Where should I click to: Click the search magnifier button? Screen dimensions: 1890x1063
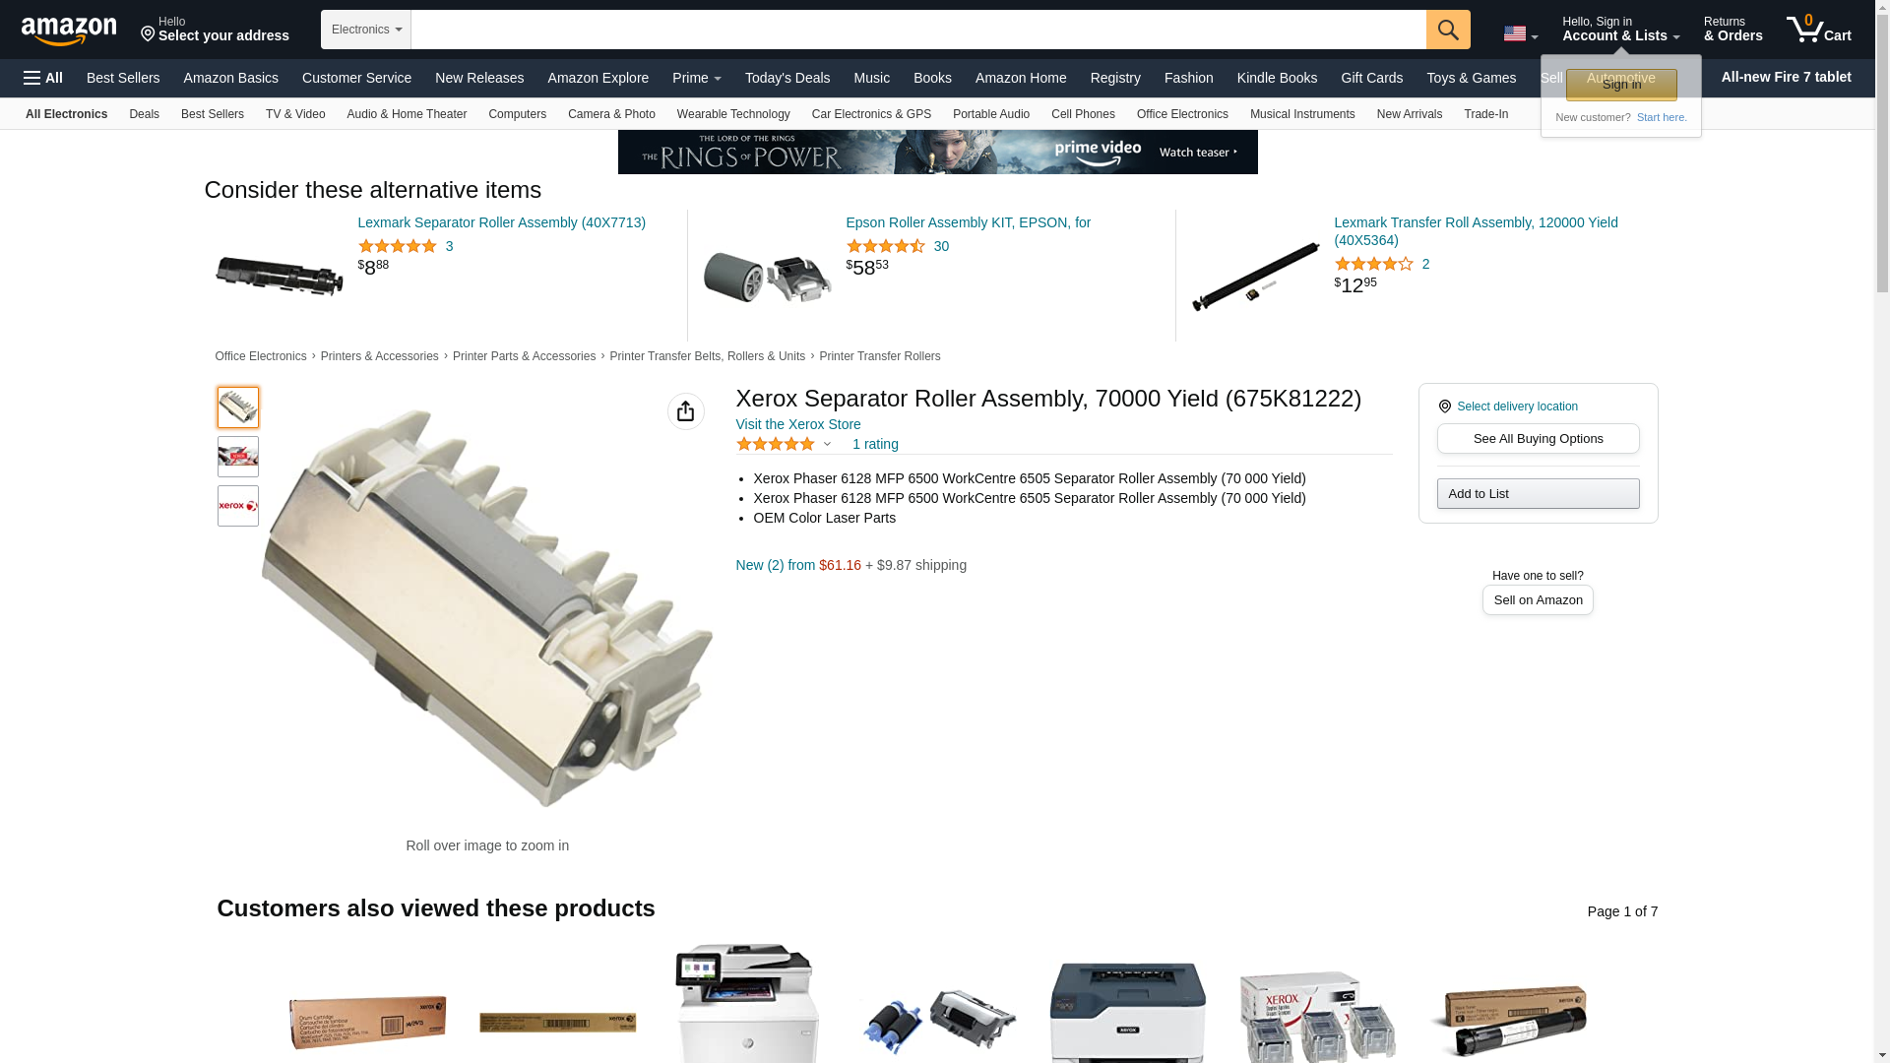(1447, 30)
